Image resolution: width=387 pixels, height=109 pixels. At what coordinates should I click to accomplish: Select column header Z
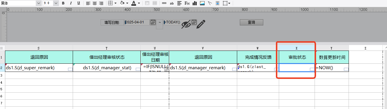tap(366, 48)
